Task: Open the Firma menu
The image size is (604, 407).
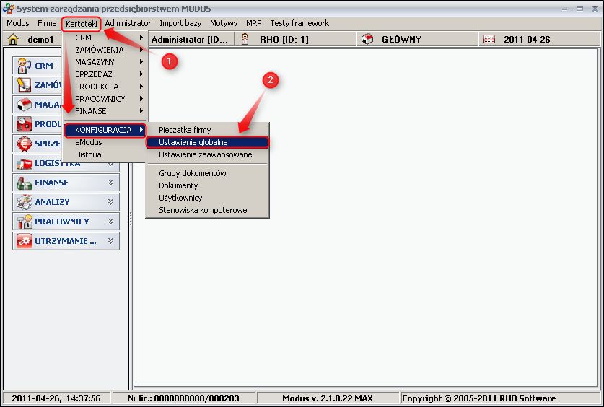Action: pyautogui.click(x=47, y=23)
